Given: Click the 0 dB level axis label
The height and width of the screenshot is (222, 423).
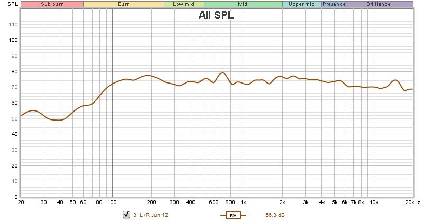Looking at the screenshot, I should pos(16,197).
